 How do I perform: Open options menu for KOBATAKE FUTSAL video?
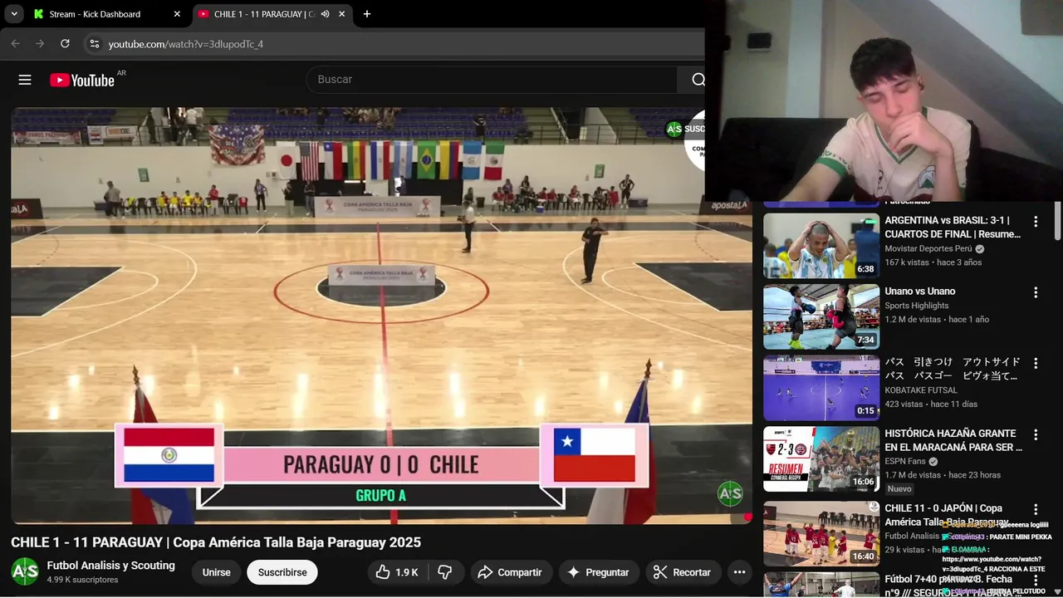pos(1036,364)
